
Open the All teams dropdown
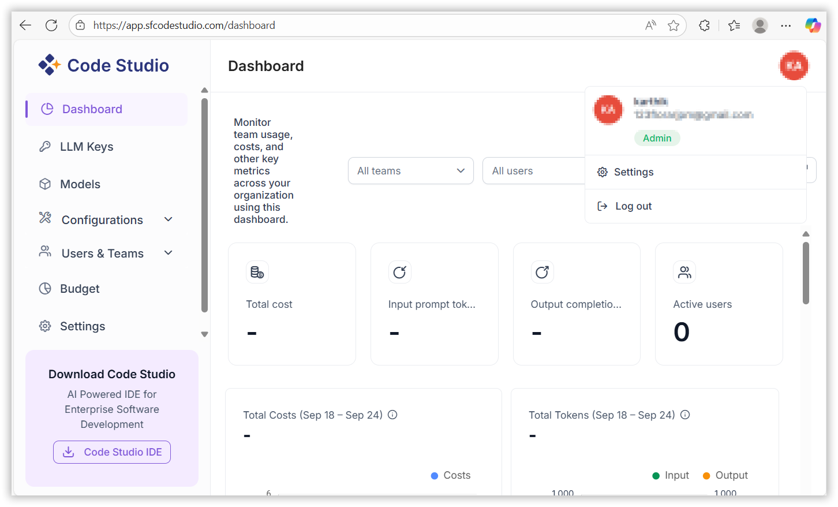click(x=411, y=171)
